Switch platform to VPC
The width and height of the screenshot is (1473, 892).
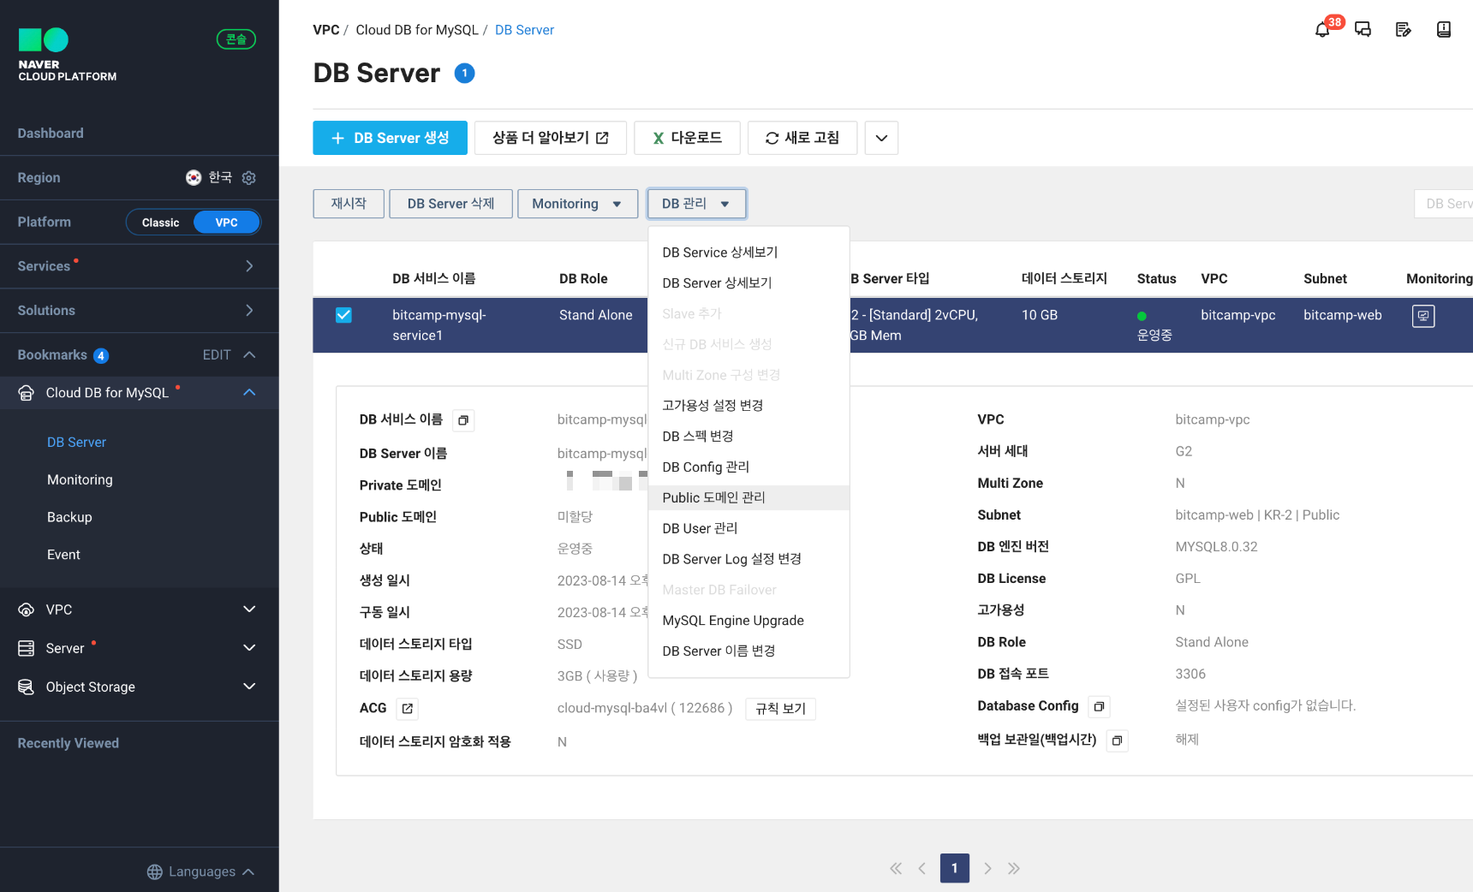(x=226, y=223)
